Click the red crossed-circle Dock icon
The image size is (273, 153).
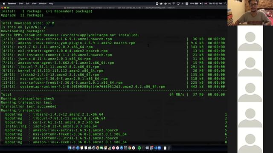(113, 148)
